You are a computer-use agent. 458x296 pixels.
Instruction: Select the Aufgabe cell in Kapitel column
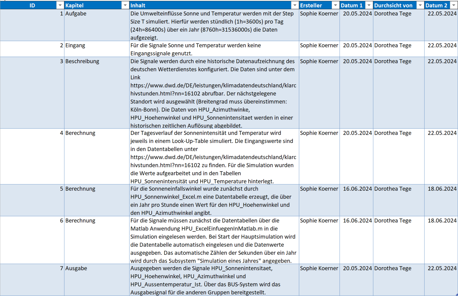(76, 14)
